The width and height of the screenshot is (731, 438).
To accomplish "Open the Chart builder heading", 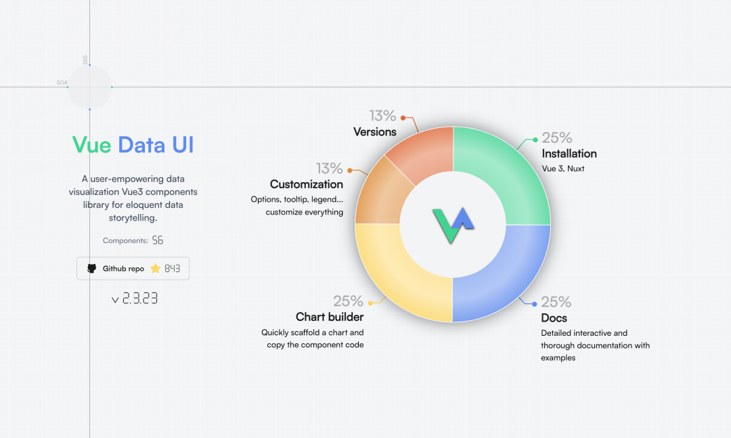I will tap(330, 317).
